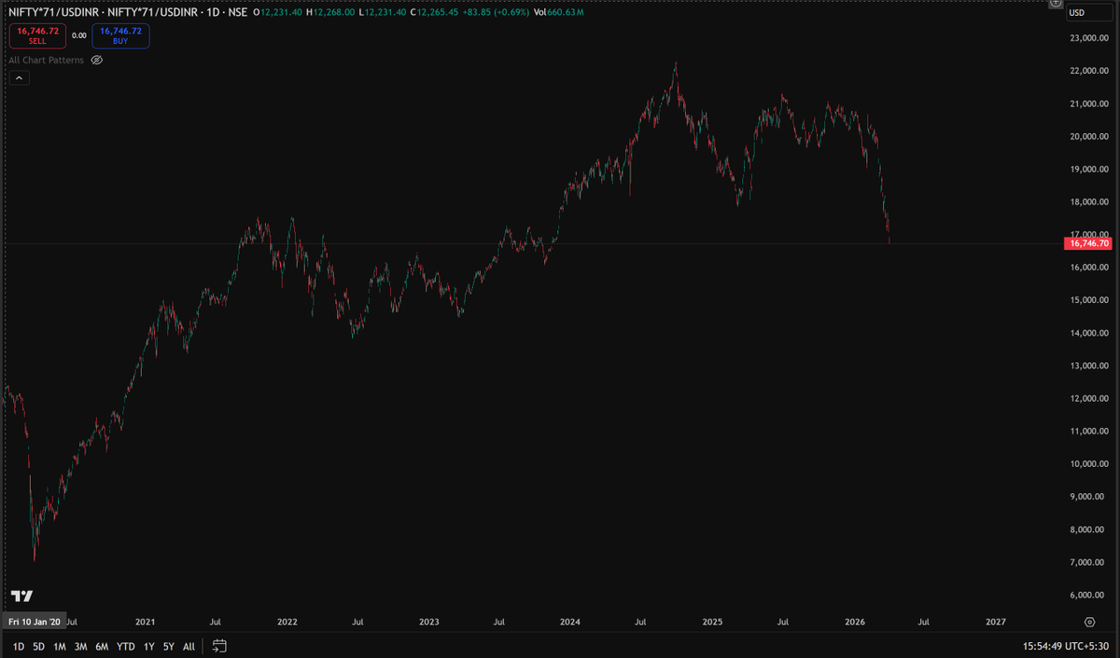Click the plus icon above the price scale
The height and width of the screenshot is (658, 1120).
coord(1055,6)
